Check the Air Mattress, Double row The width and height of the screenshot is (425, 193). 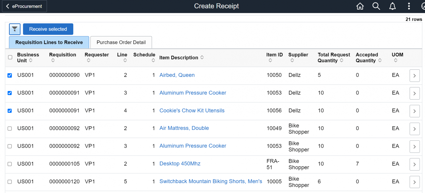10,128
